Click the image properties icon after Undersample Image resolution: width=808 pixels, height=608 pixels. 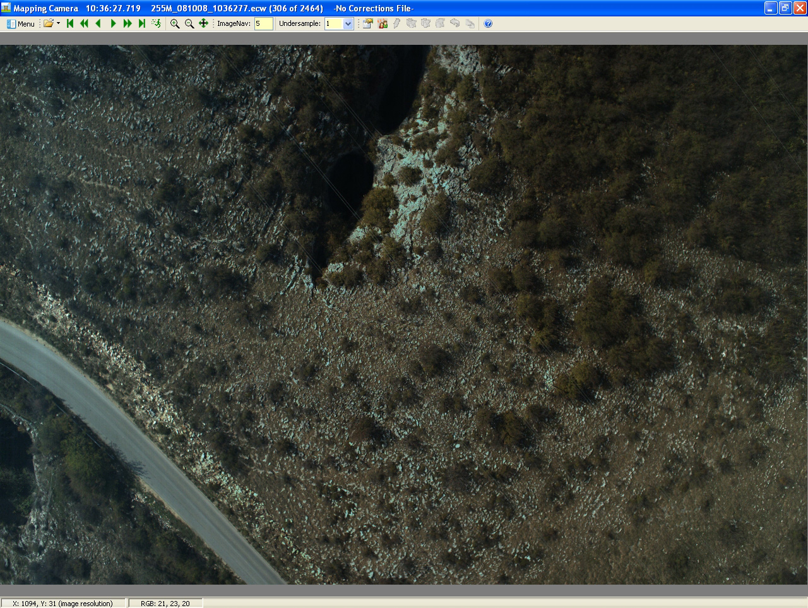367,23
